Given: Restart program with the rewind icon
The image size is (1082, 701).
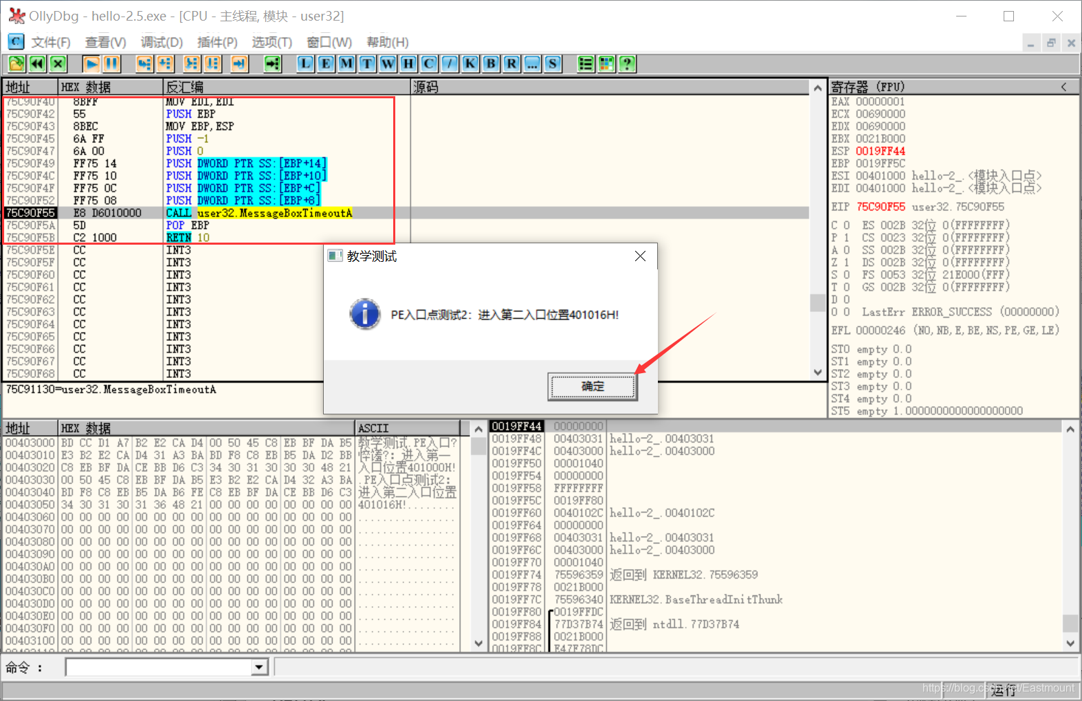Looking at the screenshot, I should click(x=37, y=64).
